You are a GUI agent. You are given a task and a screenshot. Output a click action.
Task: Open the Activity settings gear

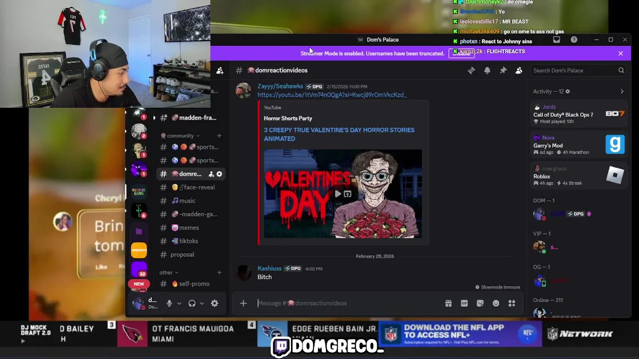[568, 91]
